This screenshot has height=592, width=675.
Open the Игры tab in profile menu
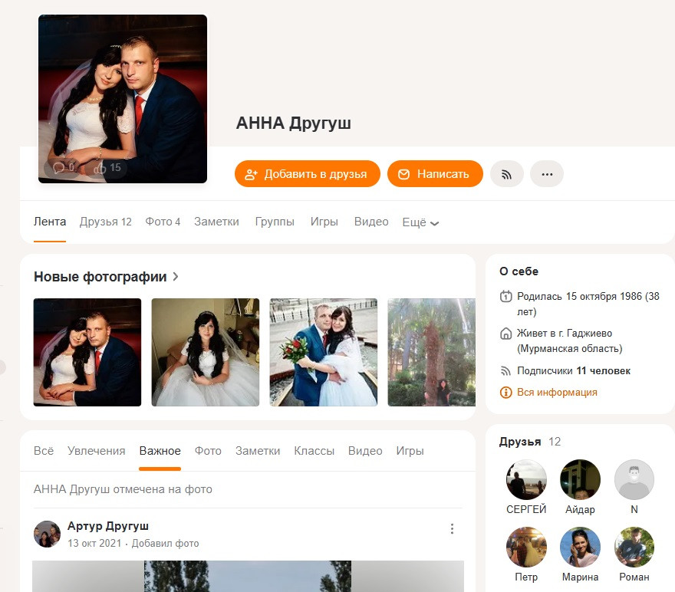point(324,222)
